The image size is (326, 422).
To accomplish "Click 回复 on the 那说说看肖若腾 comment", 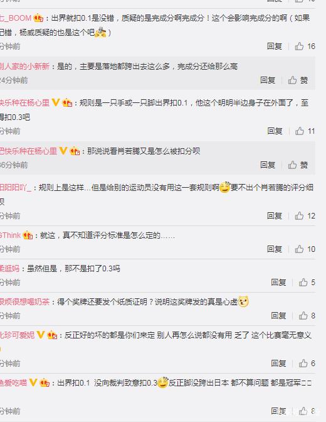I will point(268,165).
